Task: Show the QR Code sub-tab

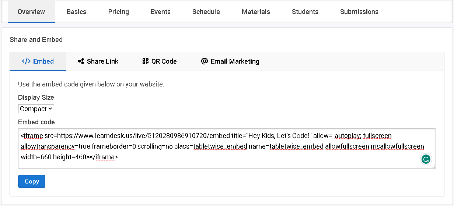Action: (160, 61)
